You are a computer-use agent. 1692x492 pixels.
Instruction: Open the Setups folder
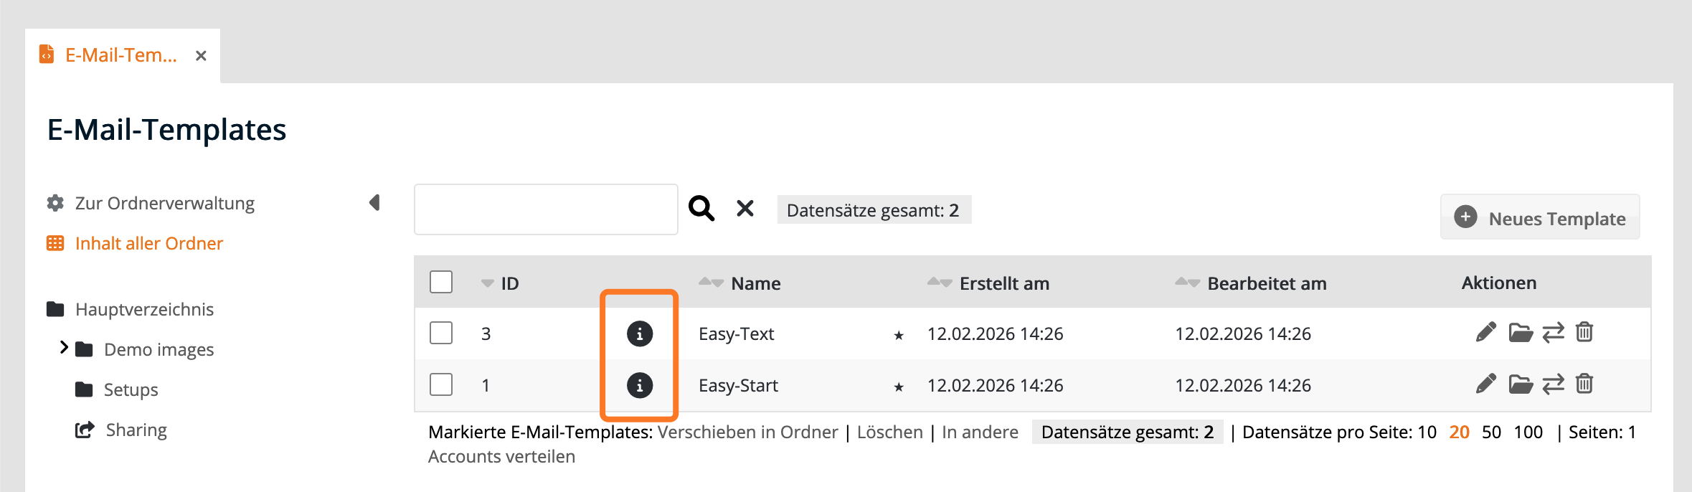pos(131,389)
